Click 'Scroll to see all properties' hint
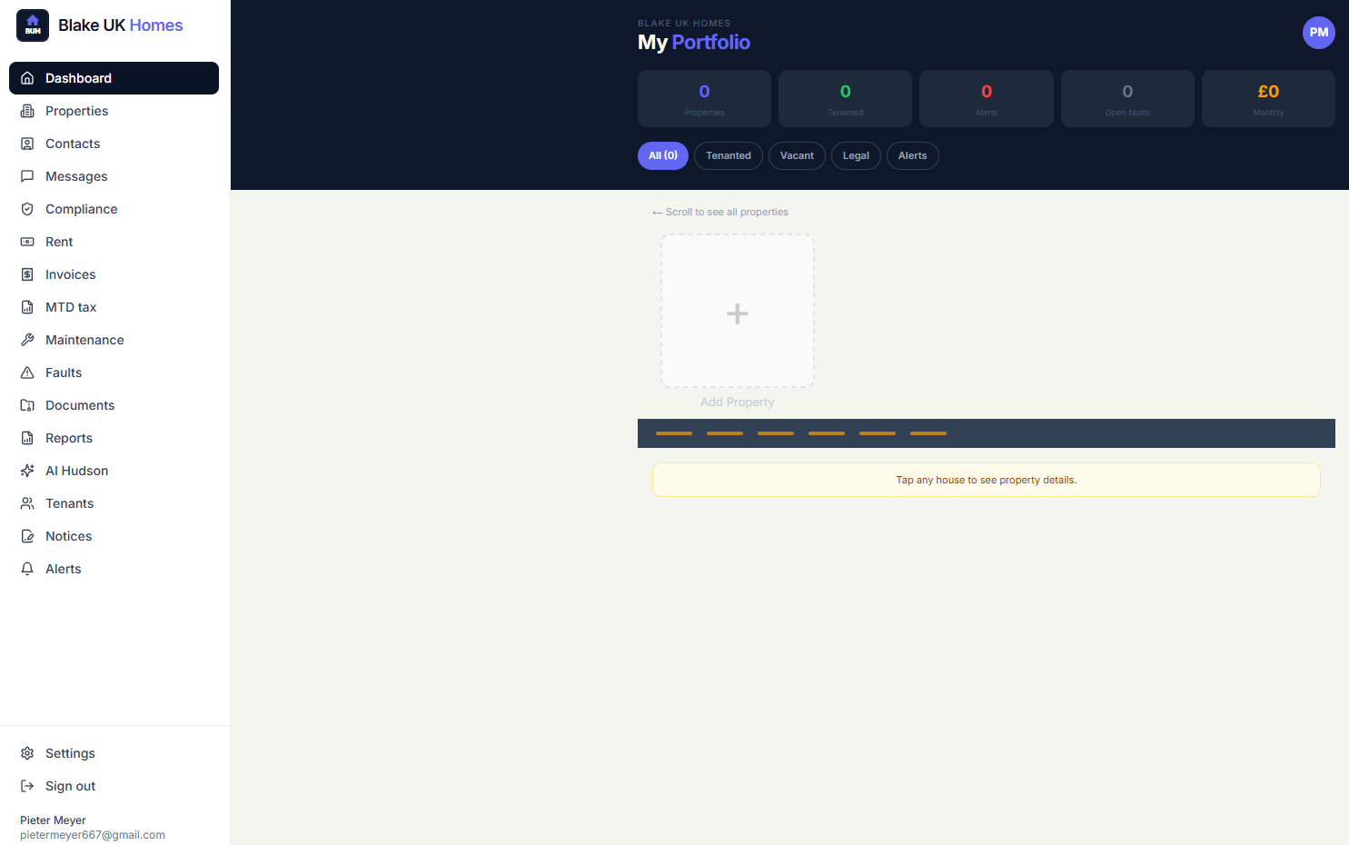The image size is (1349, 845). pyautogui.click(x=720, y=212)
